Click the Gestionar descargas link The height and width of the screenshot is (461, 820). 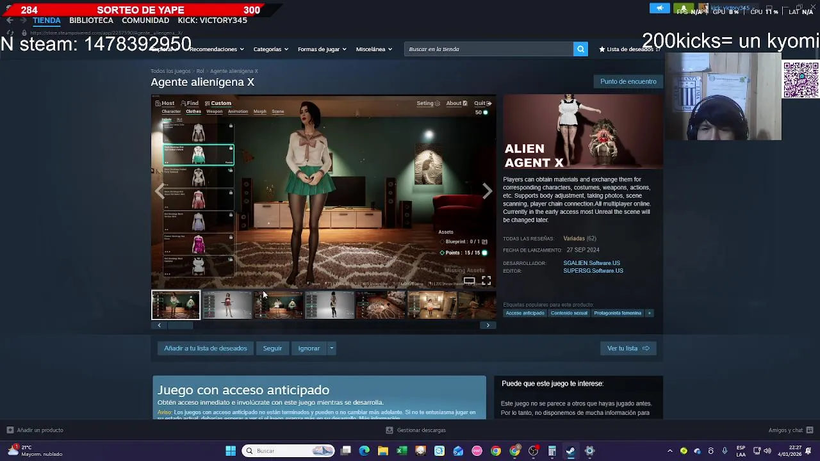click(x=421, y=430)
